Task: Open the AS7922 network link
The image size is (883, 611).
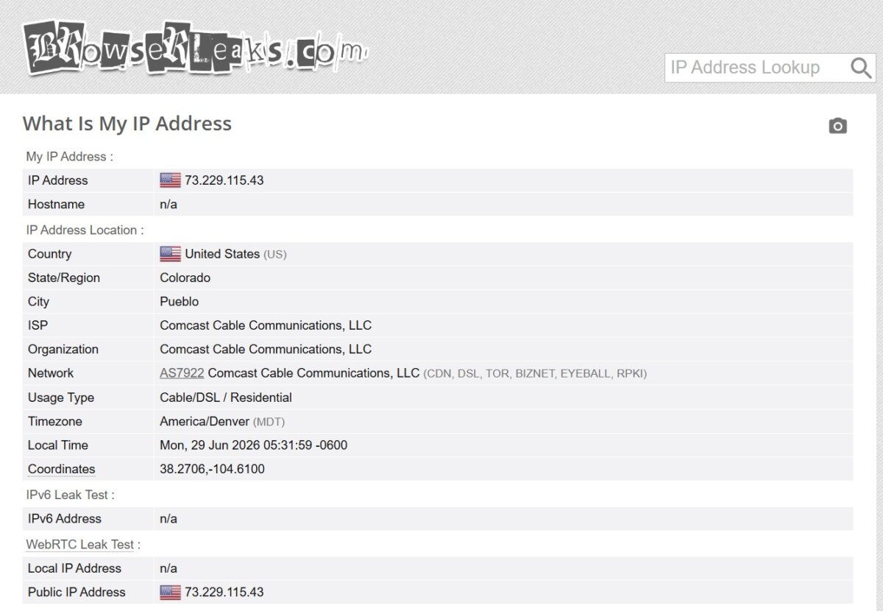Action: tap(182, 373)
